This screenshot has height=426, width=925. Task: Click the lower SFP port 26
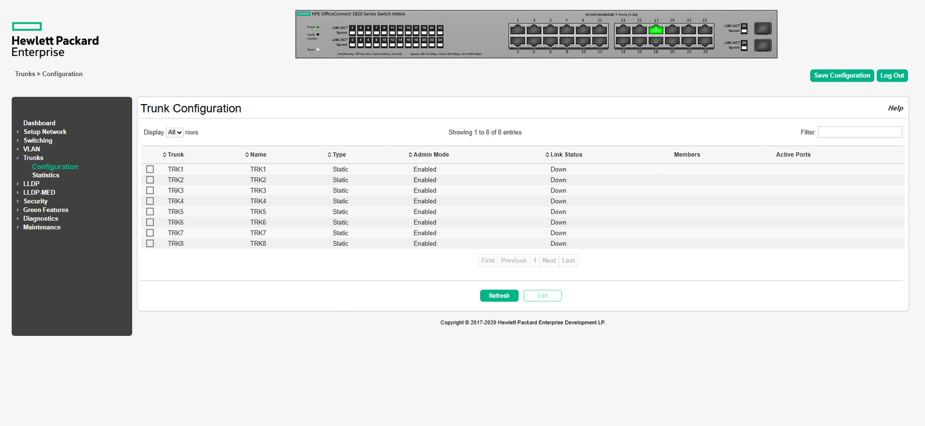point(763,45)
